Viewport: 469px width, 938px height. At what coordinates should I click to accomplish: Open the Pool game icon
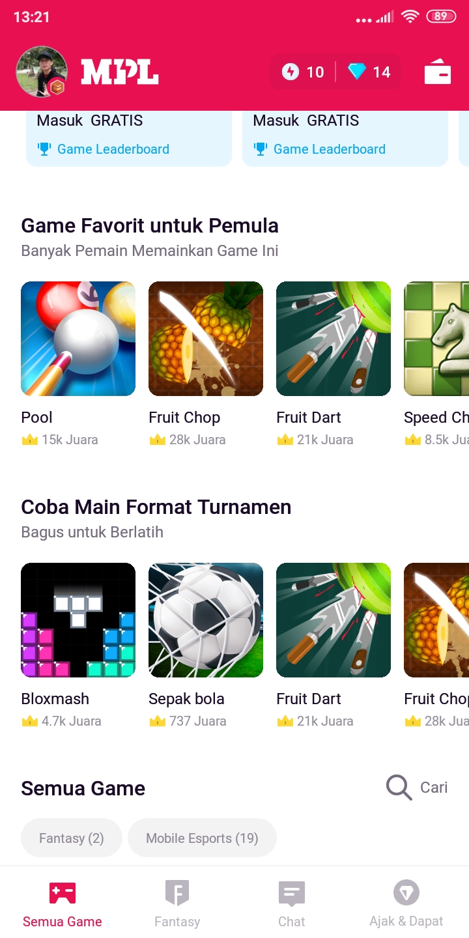78,339
